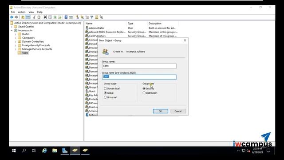Click the Delete X toolbar icon
The image size is (284, 160).
click(x=45, y=17)
